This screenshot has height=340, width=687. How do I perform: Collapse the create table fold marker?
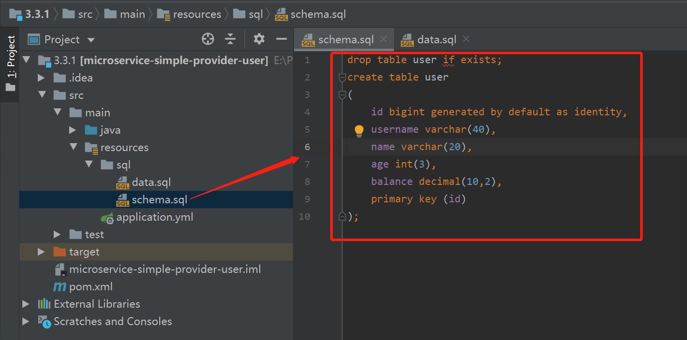click(x=342, y=78)
